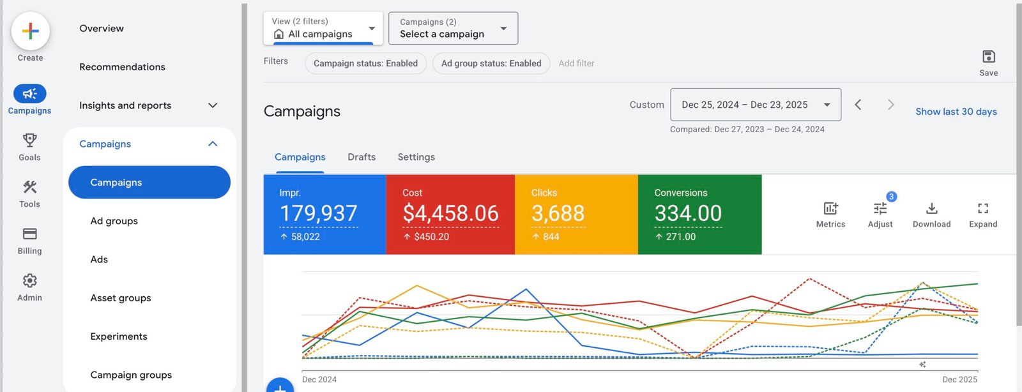Image resolution: width=1022 pixels, height=392 pixels.
Task: Click the Create plus icon
Action: tap(30, 31)
